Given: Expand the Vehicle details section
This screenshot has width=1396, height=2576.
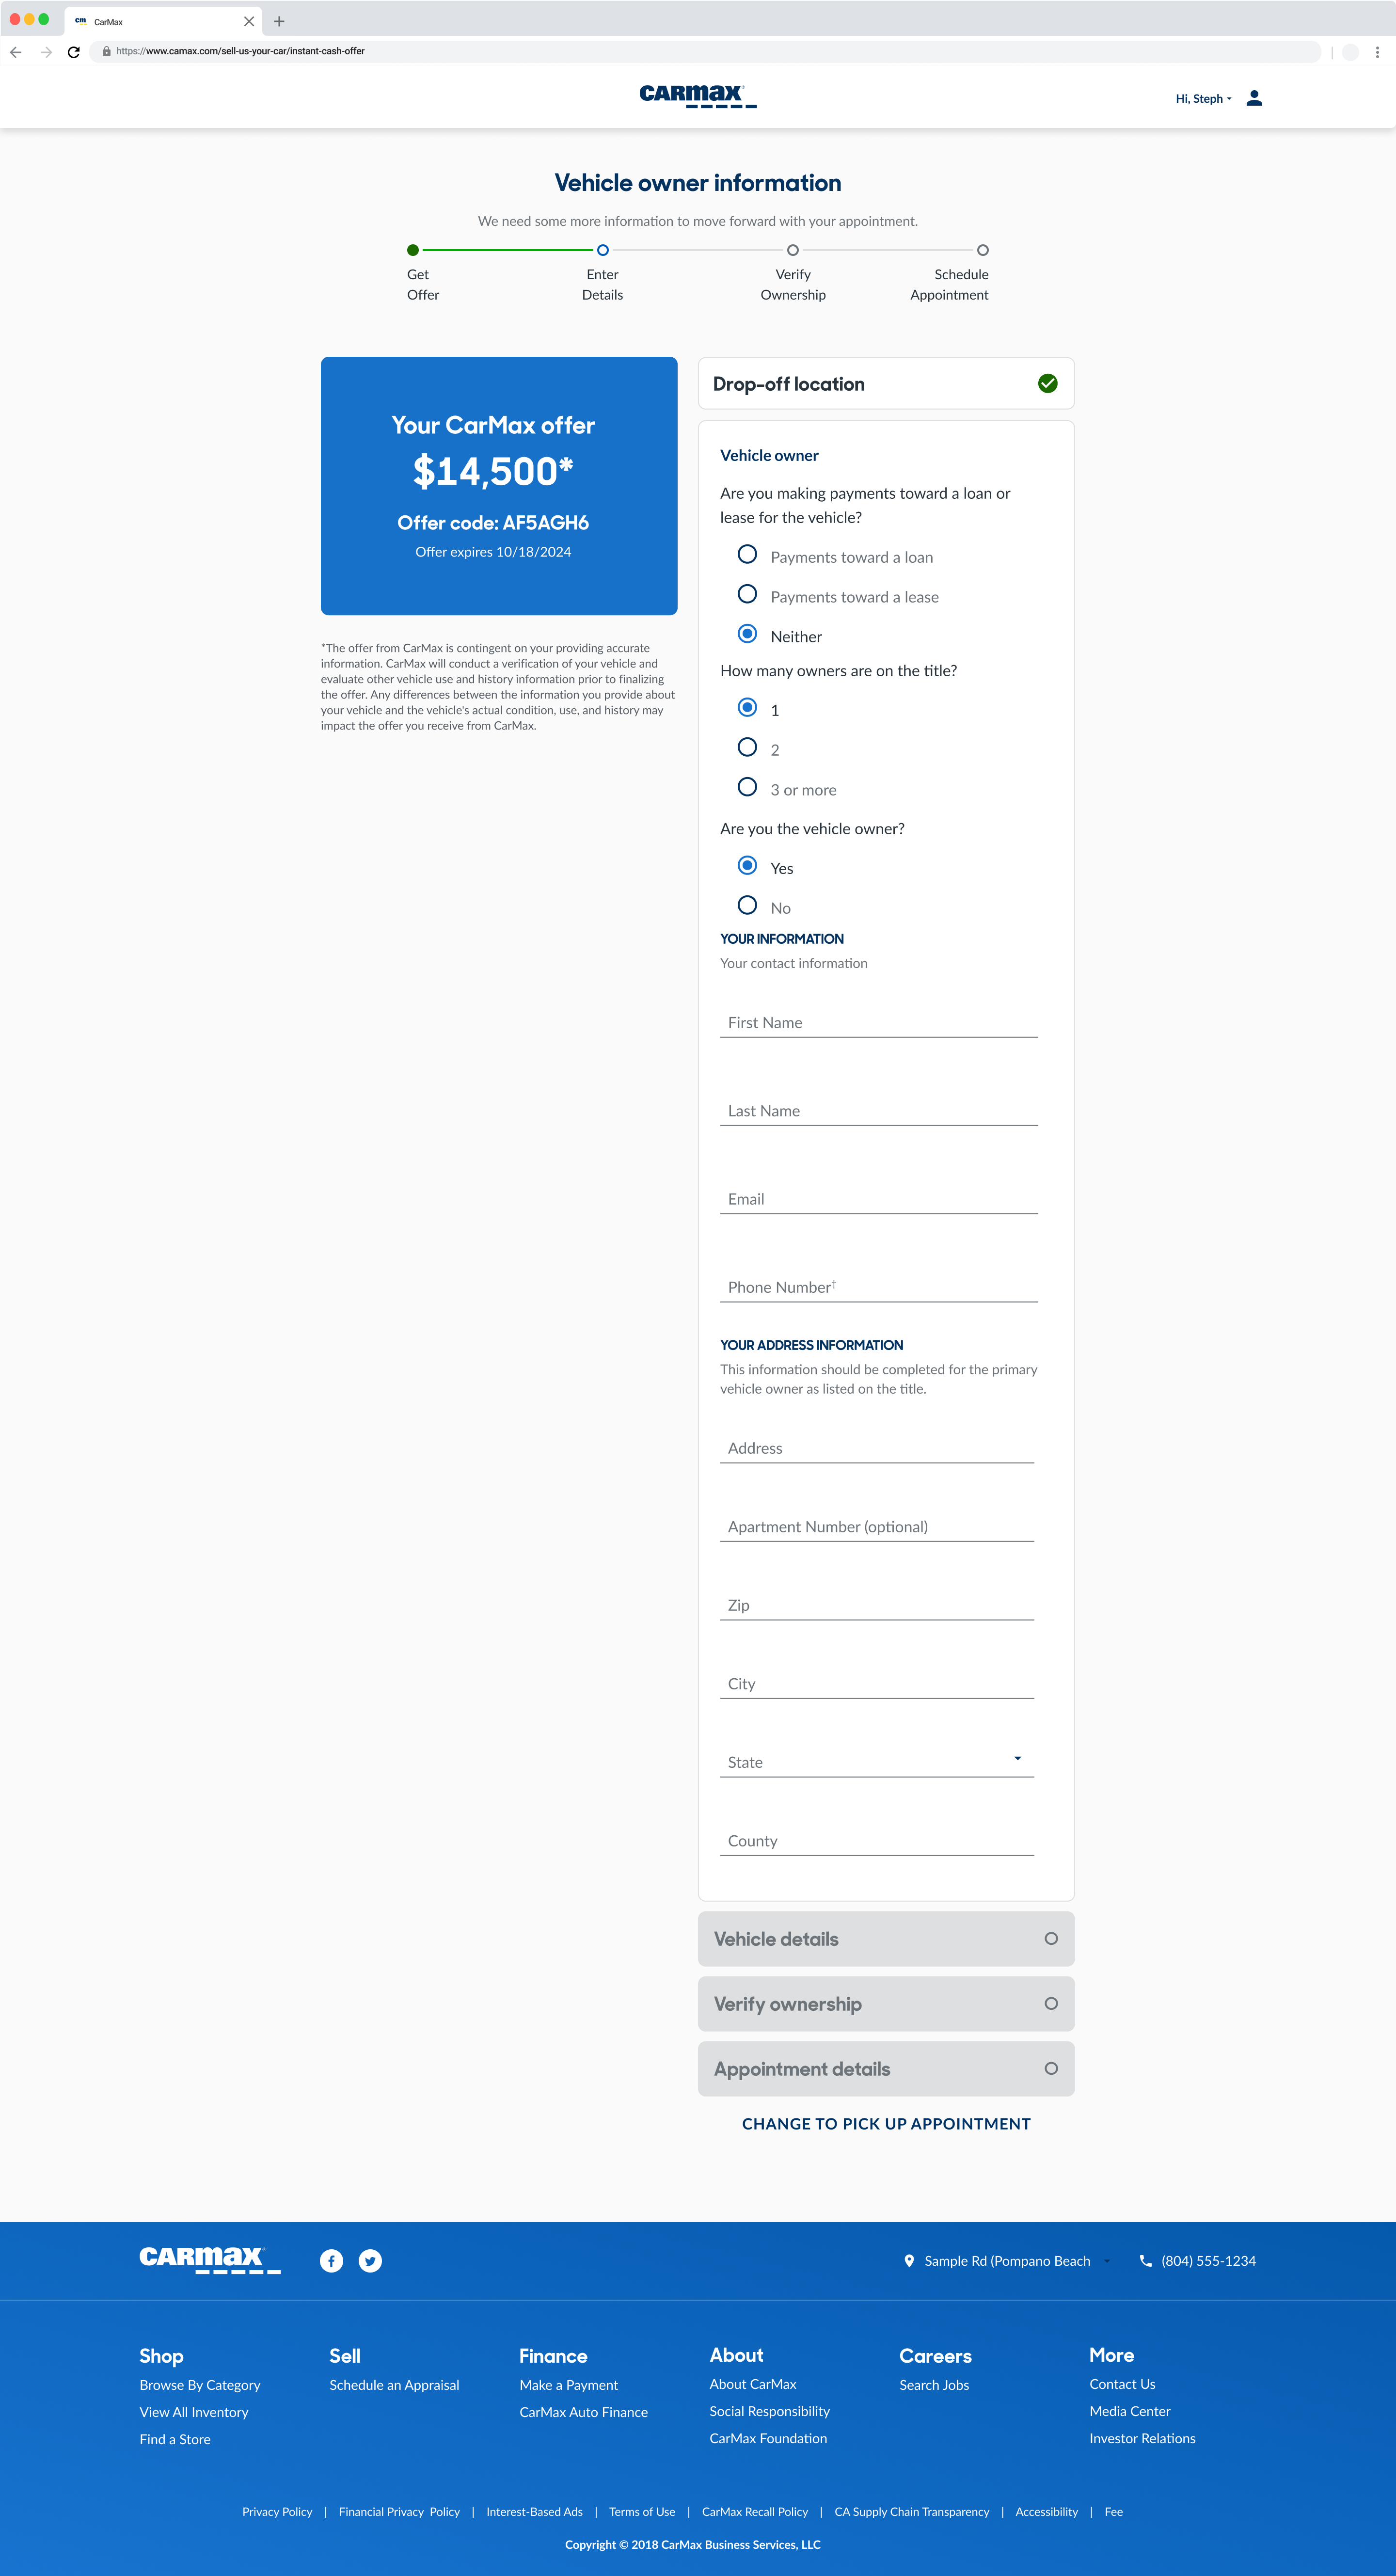Looking at the screenshot, I should 886,1939.
